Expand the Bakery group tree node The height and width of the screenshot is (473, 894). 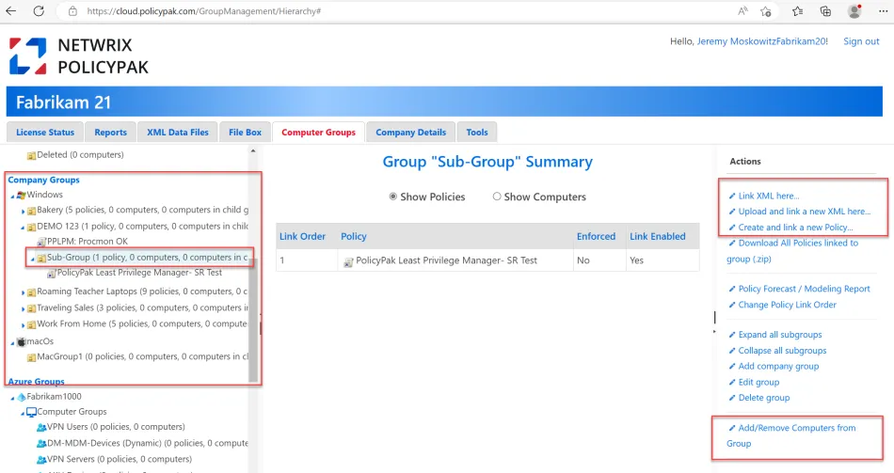point(23,210)
